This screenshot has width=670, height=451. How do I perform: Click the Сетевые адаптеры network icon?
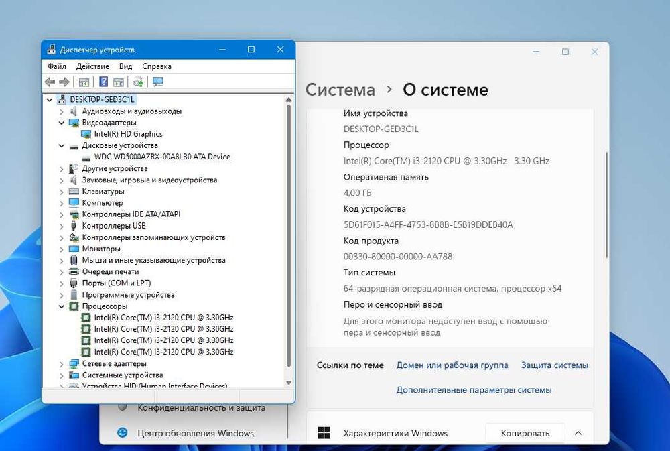click(74, 363)
